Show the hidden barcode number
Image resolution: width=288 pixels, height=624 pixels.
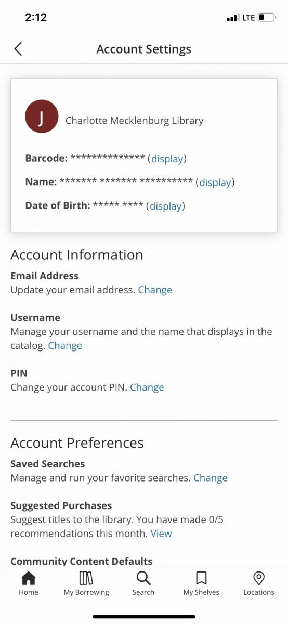click(x=167, y=159)
